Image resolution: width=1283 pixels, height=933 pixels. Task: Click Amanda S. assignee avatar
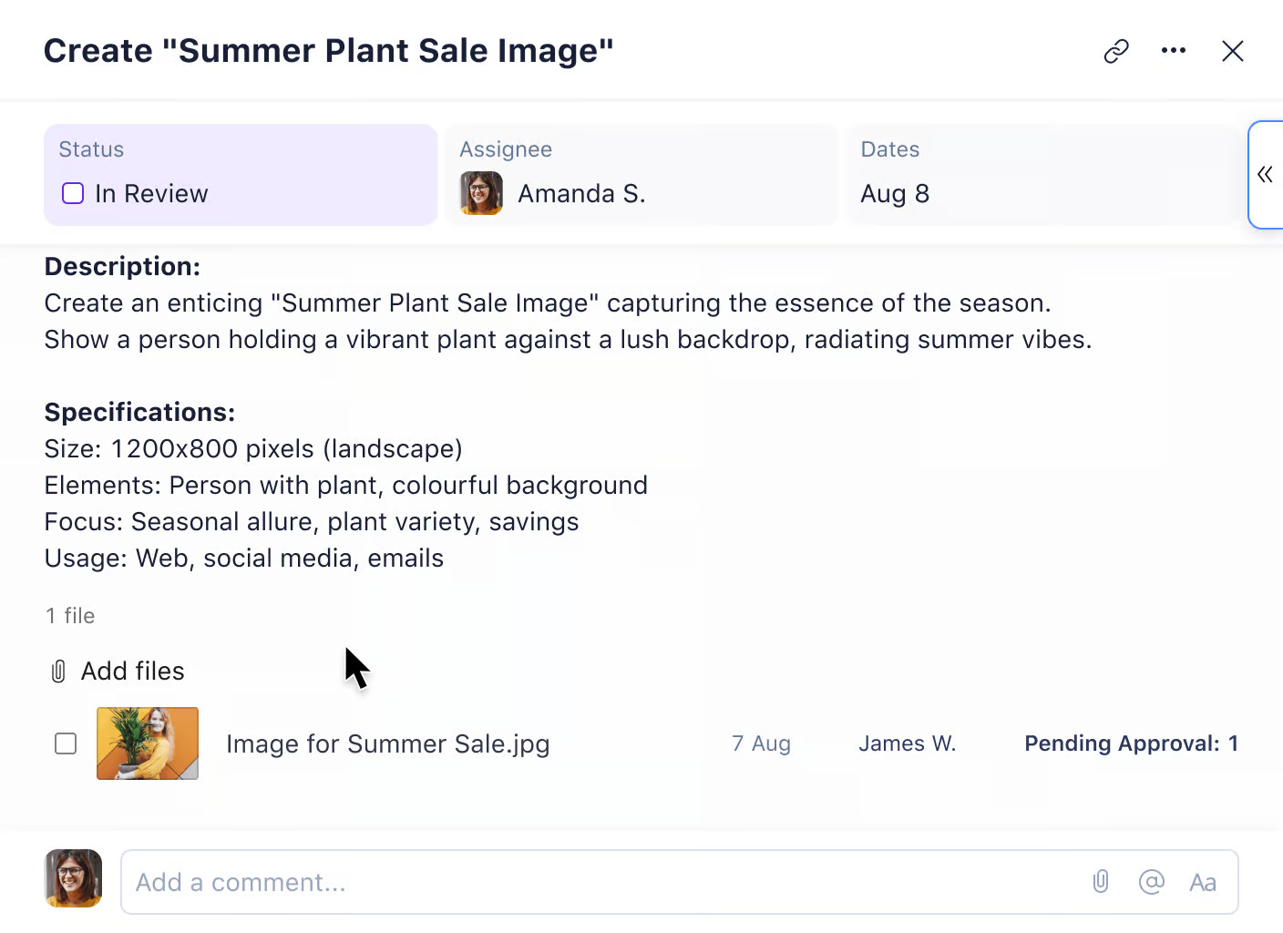click(481, 193)
